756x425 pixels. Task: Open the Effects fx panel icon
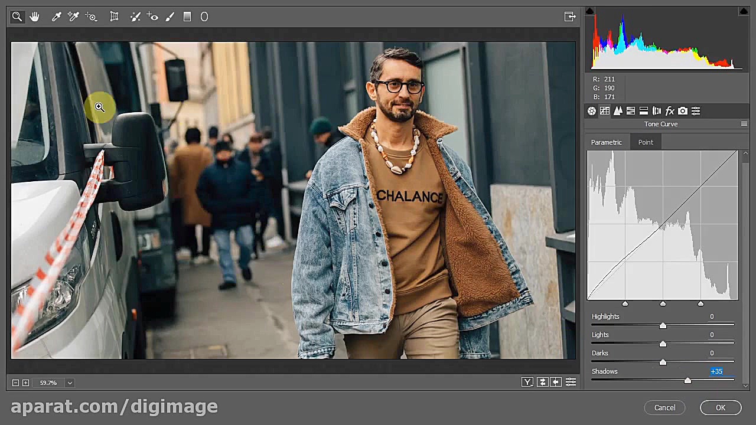[x=670, y=111]
